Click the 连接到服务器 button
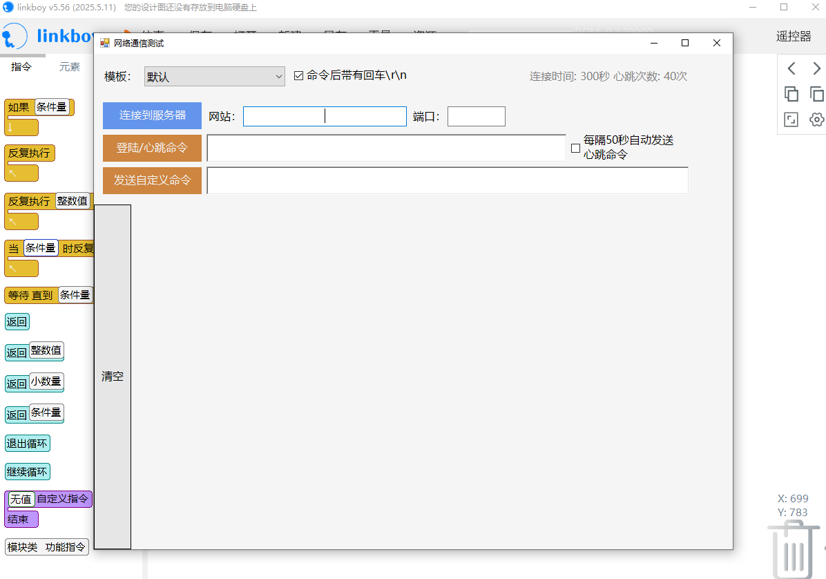Image resolution: width=826 pixels, height=579 pixels. point(152,115)
